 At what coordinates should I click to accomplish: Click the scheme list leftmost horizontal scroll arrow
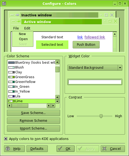coord(10,105)
